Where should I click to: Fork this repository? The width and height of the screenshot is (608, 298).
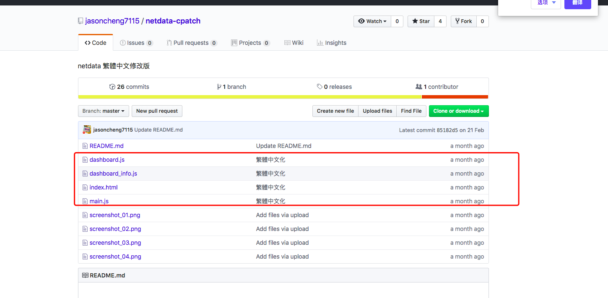[463, 21]
